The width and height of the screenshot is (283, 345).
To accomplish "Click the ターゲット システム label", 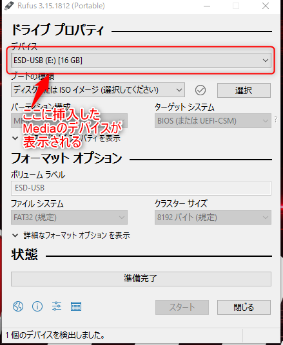I will 185,107.
